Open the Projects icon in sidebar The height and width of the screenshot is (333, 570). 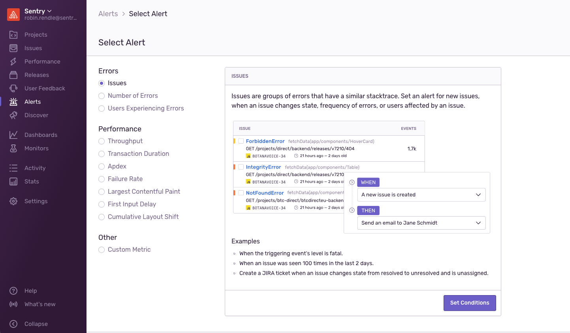tap(13, 35)
